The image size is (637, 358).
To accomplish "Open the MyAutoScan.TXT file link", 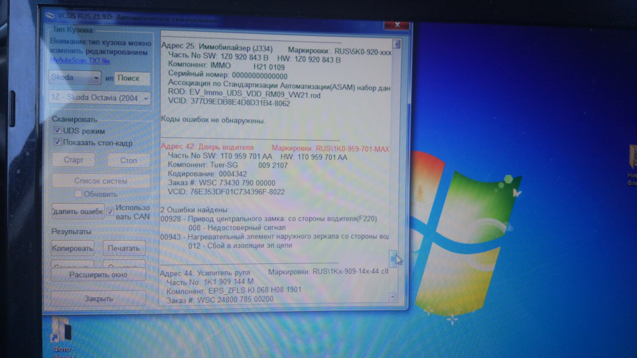I will 80,60.
